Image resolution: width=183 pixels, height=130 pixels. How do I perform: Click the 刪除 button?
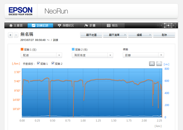(164, 35)
